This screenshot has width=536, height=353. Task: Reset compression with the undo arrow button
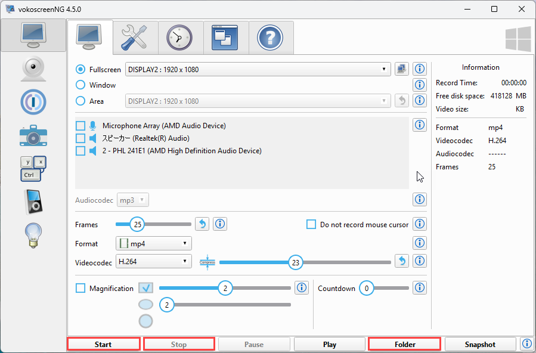point(402,261)
